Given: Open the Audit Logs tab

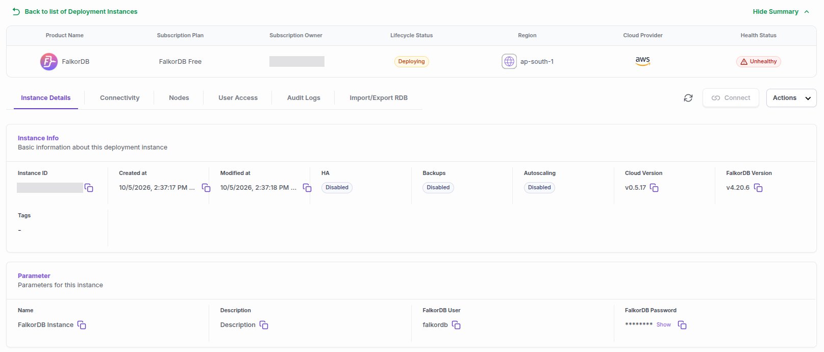Looking at the screenshot, I should point(304,98).
